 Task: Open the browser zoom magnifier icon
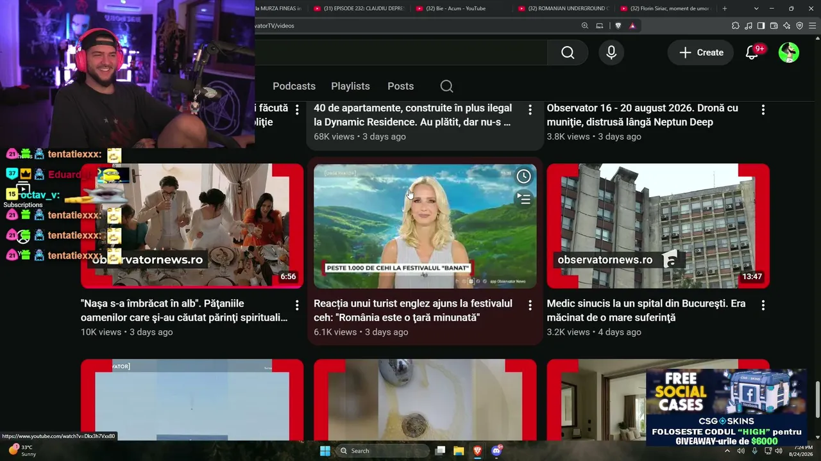click(x=585, y=26)
